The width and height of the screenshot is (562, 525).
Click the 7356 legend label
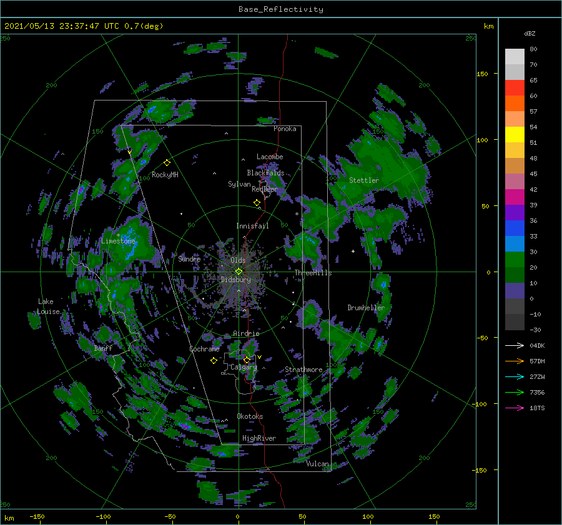click(x=537, y=393)
